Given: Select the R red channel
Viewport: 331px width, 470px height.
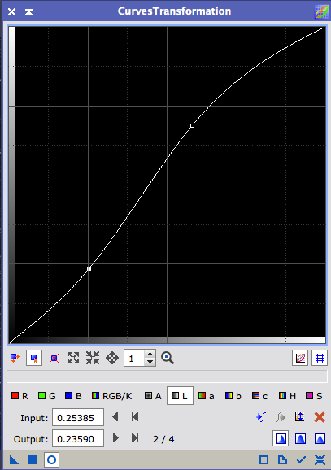Looking at the screenshot, I should 20,396.
